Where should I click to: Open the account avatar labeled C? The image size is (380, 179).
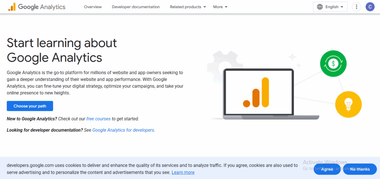(x=370, y=7)
